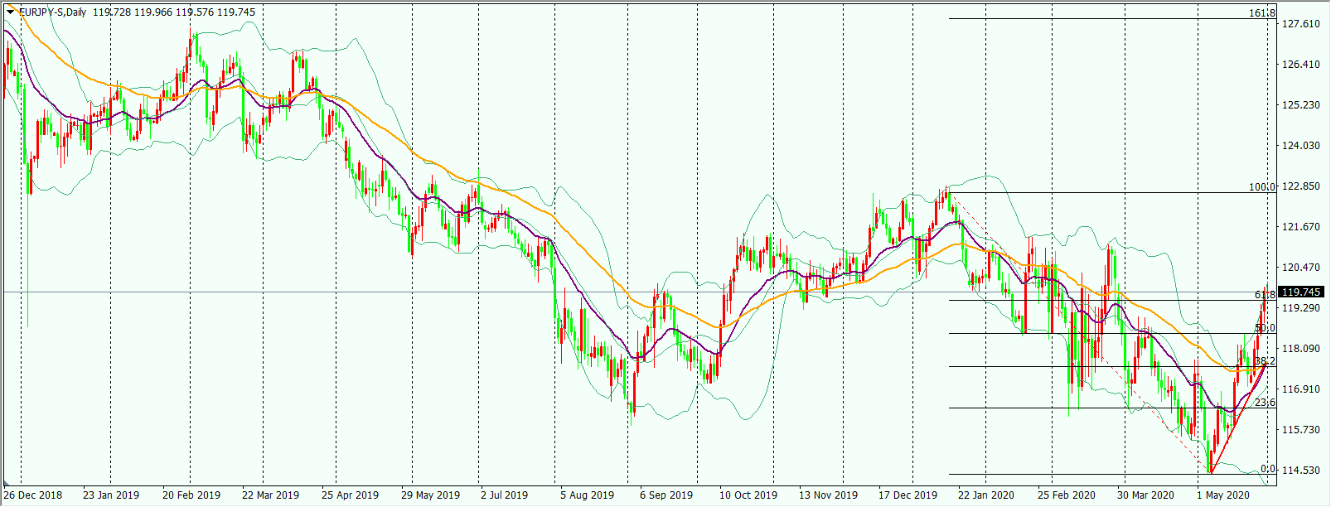1331x507 pixels.
Task: Select the 50.0 Fibonacci level label
Action: point(1265,328)
